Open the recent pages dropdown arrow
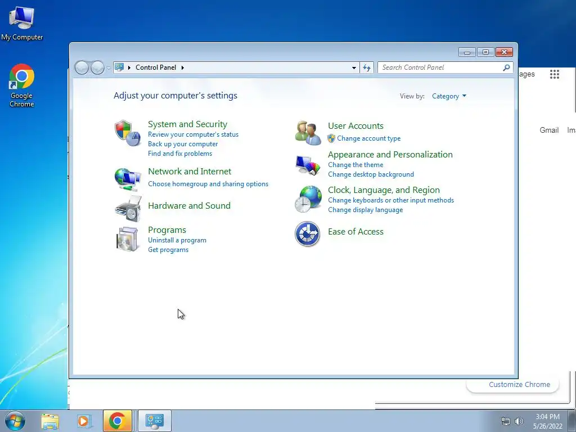 click(109, 68)
